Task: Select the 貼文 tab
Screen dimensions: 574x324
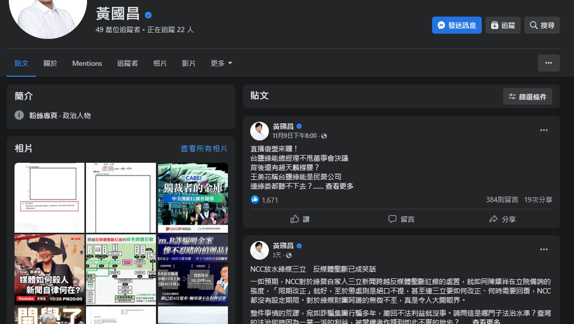Action: 21,63
